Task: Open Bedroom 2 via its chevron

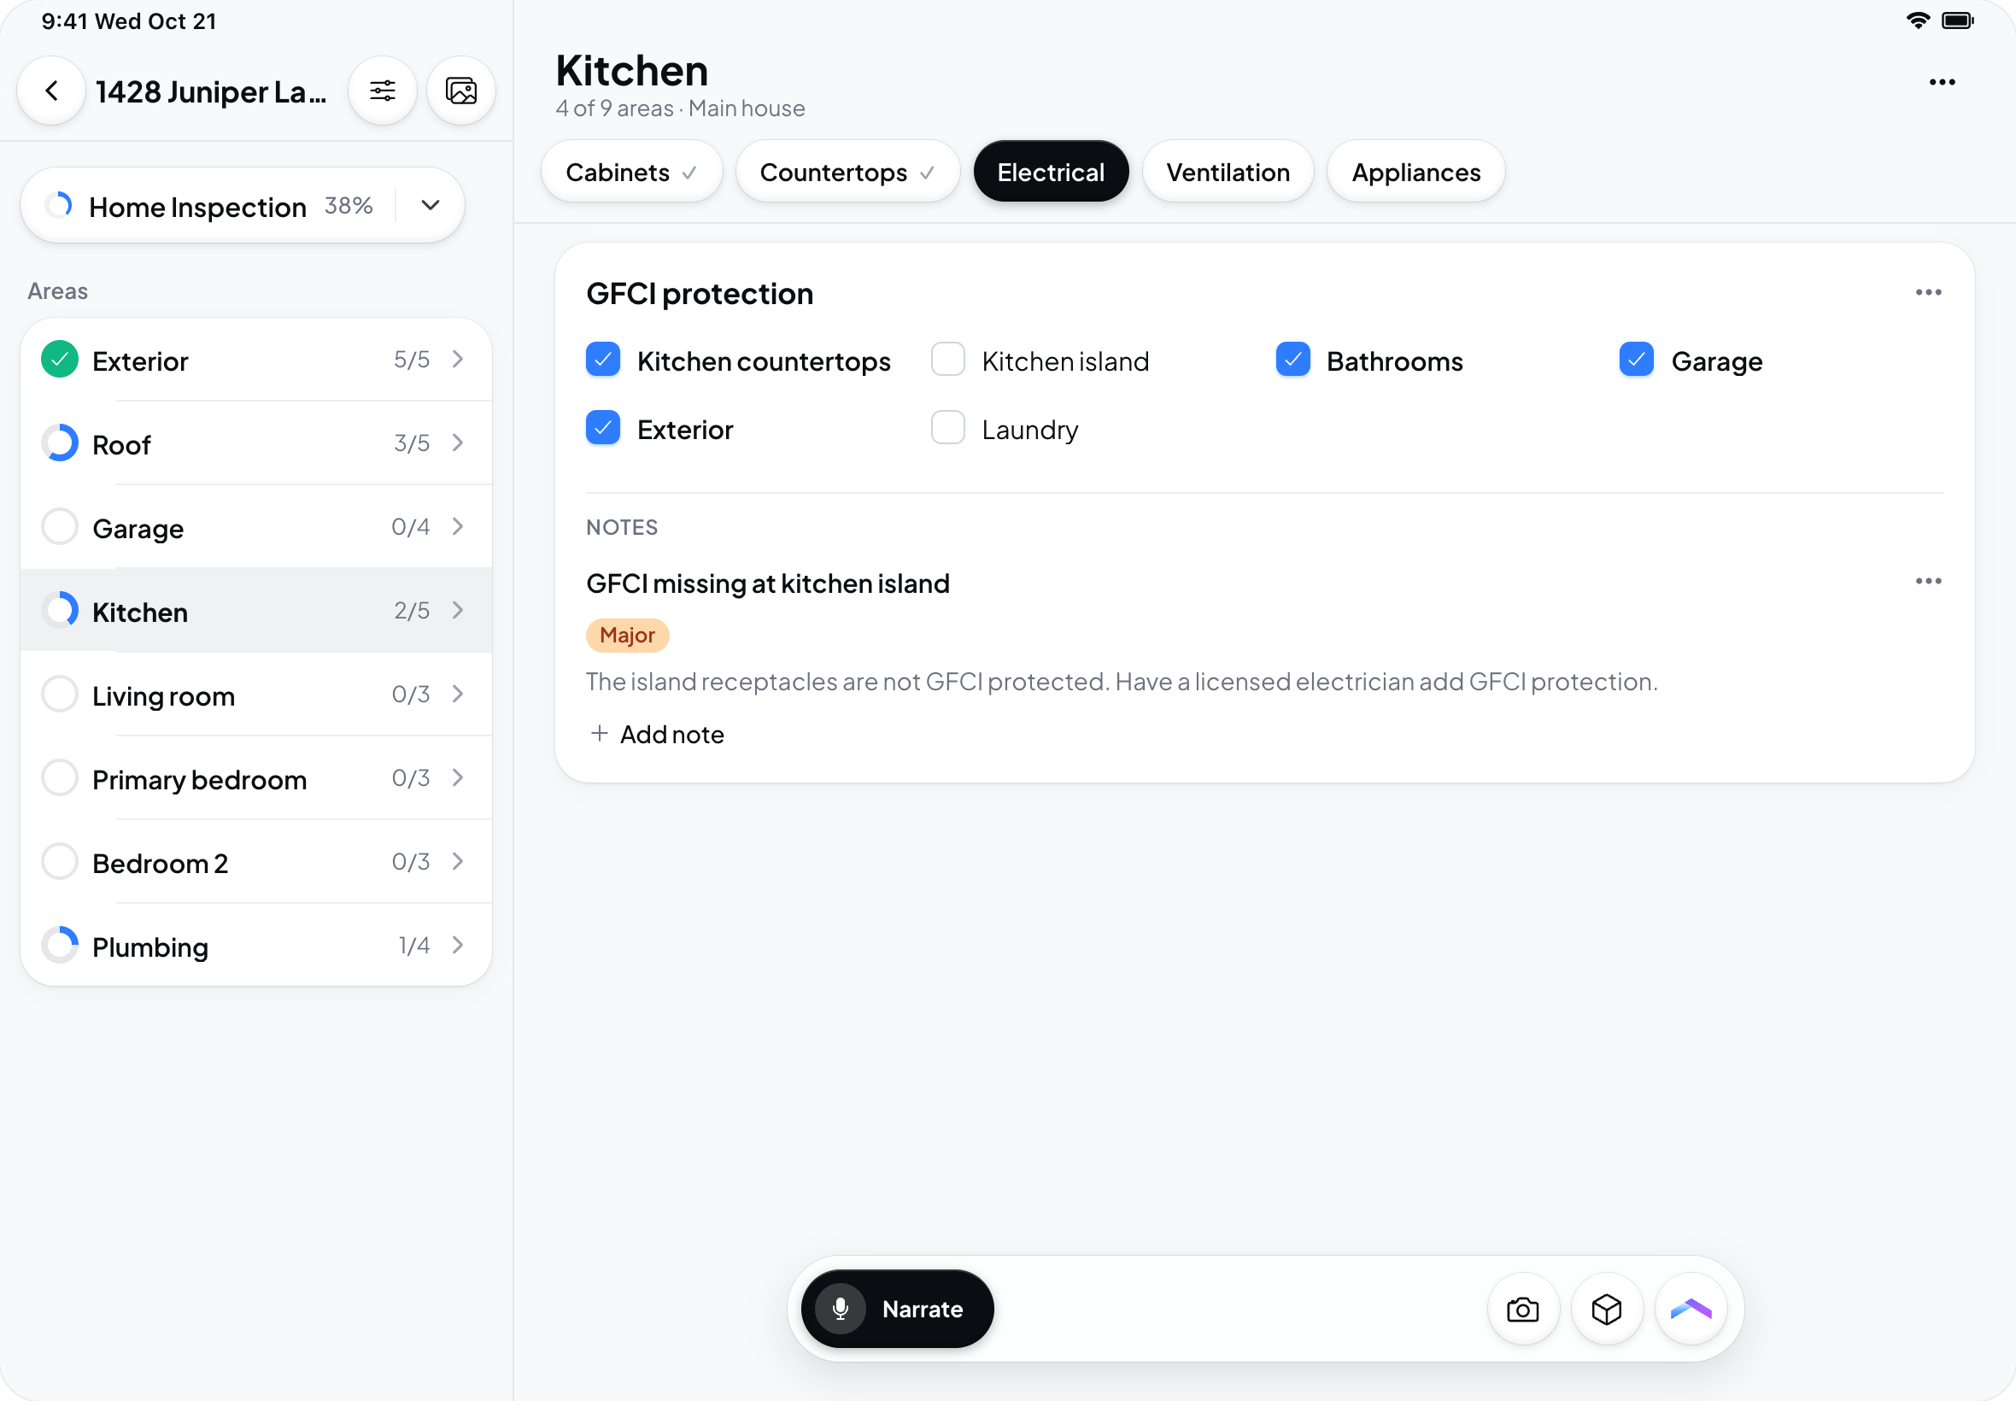Action: 458,862
